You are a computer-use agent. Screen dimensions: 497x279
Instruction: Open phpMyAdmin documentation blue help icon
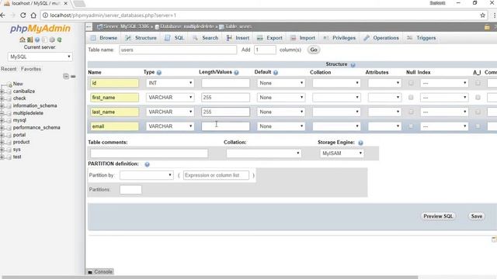coord(37,40)
